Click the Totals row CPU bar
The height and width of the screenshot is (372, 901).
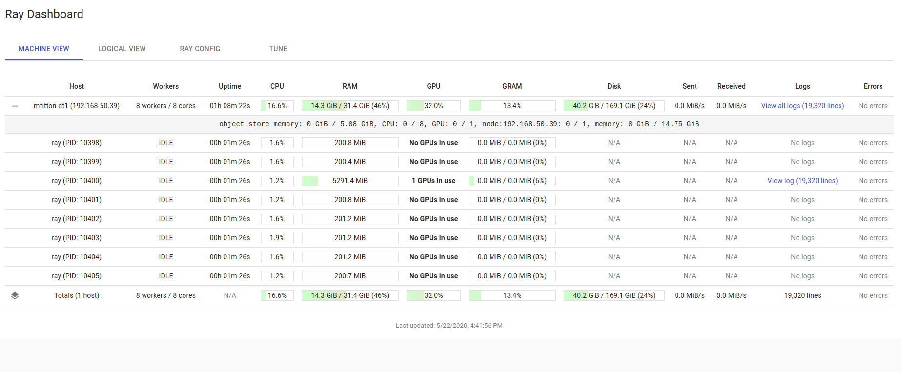point(277,295)
